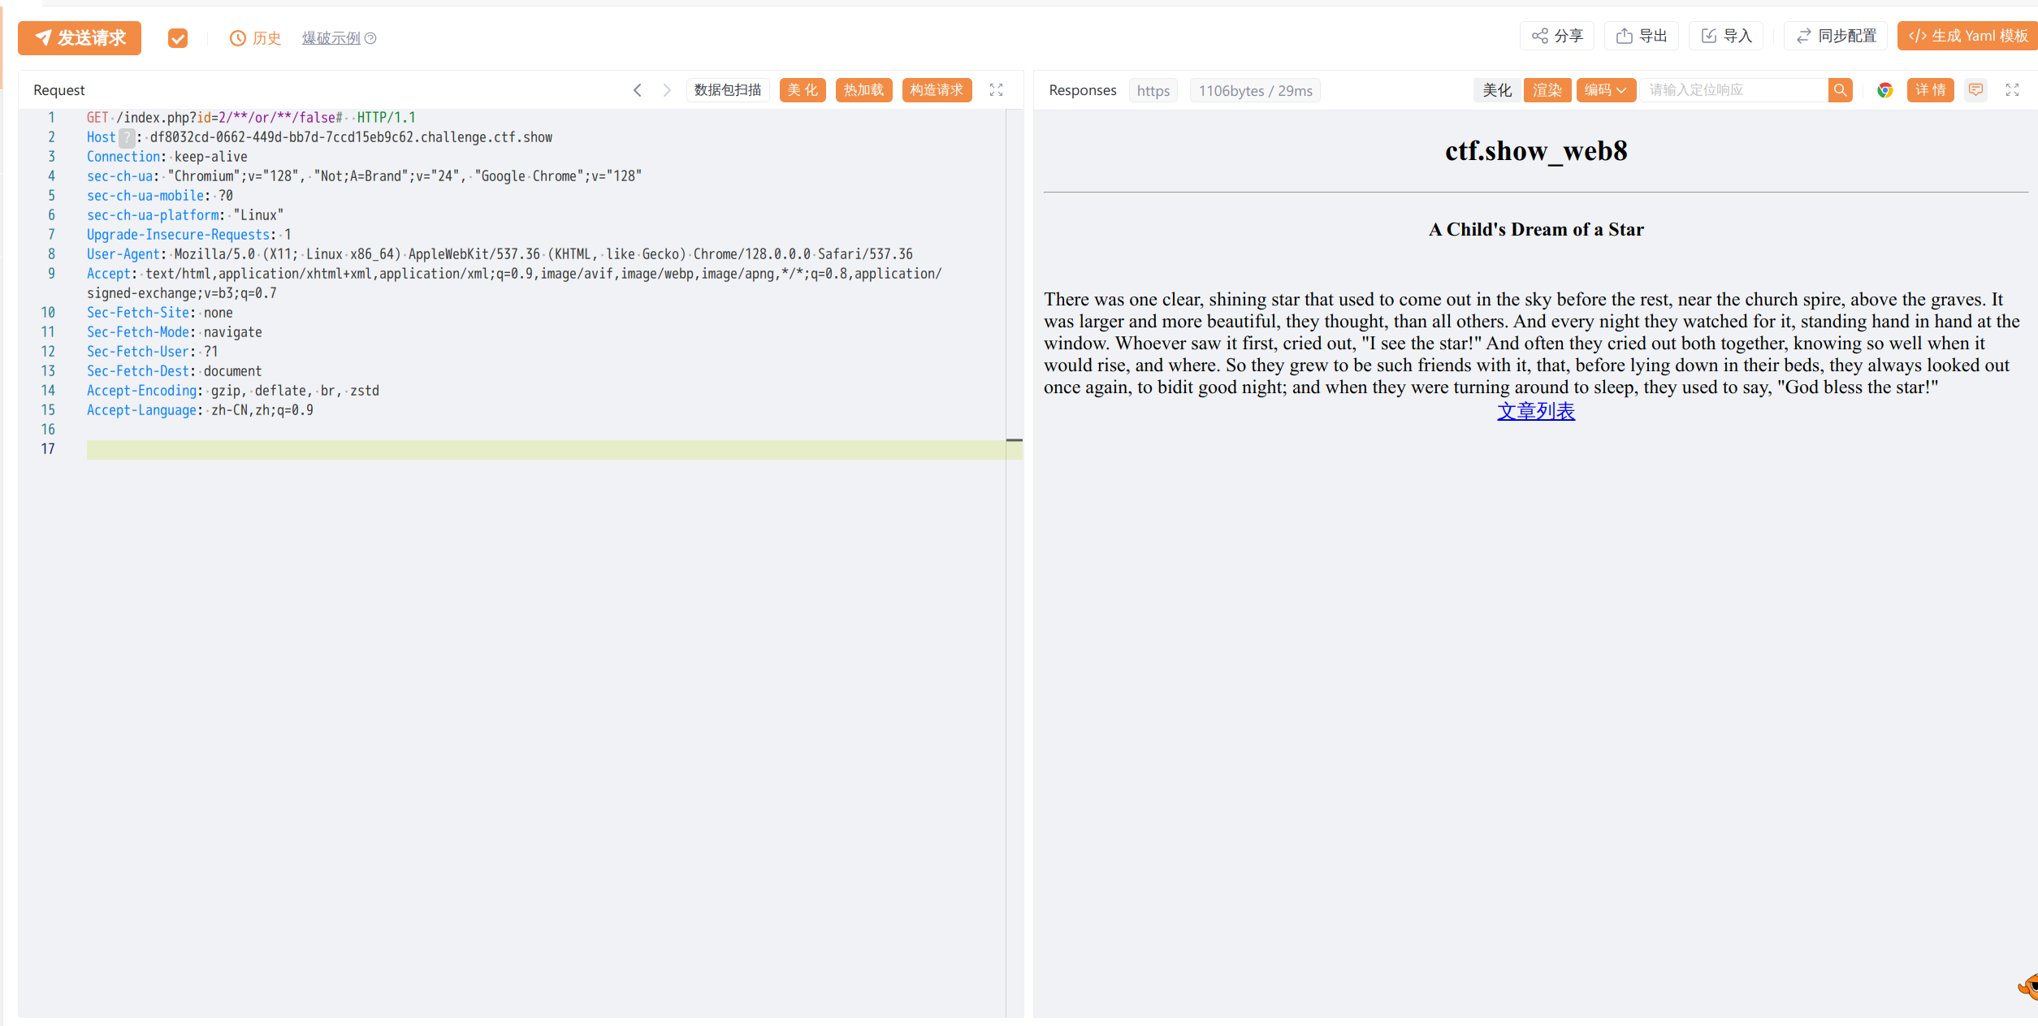The width and height of the screenshot is (2038, 1026).
Task: Toggle the orange checkbox beside 发送请求
Action: (x=178, y=38)
